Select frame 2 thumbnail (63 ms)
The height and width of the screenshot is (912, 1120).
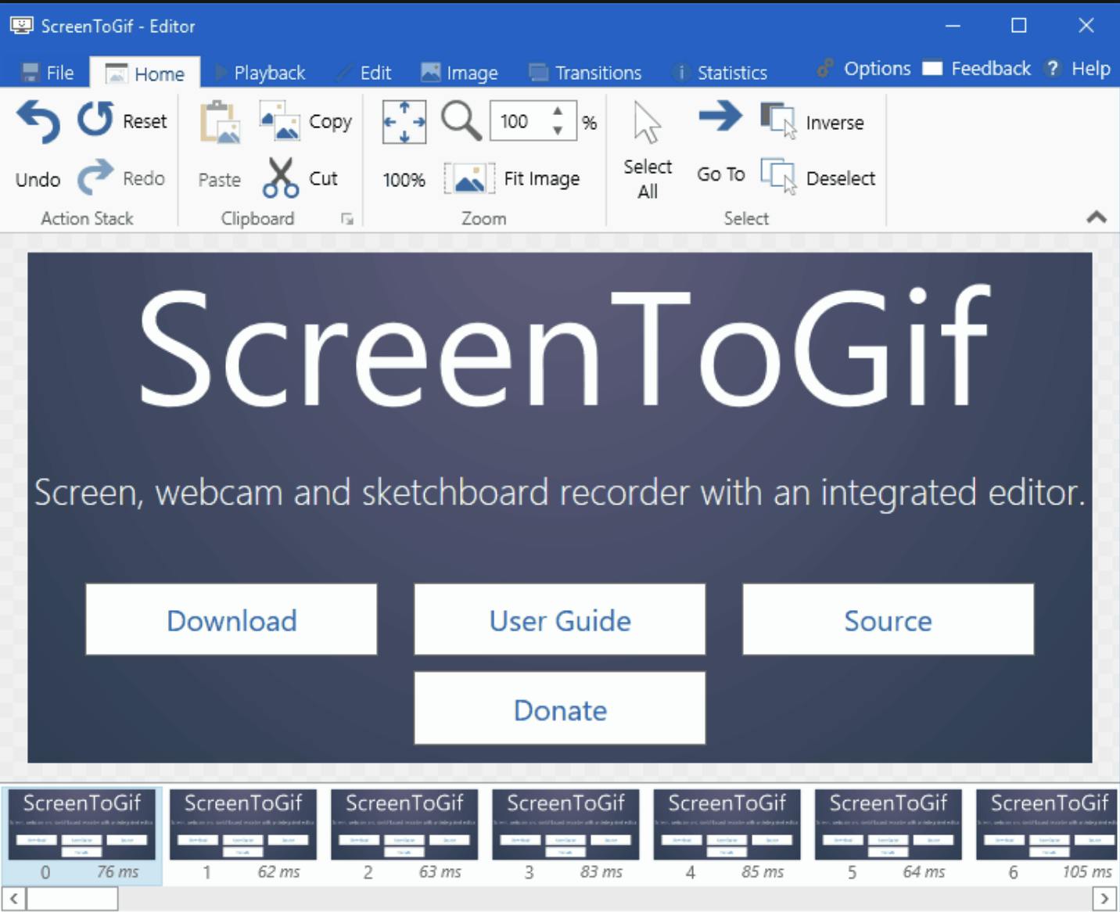pos(404,835)
